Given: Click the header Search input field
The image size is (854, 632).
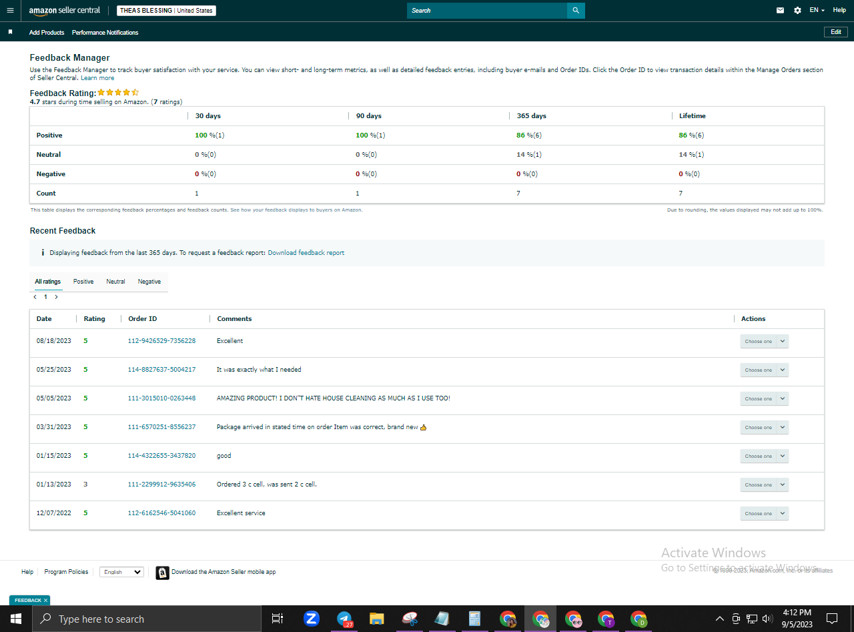Looking at the screenshot, I should tap(487, 11).
